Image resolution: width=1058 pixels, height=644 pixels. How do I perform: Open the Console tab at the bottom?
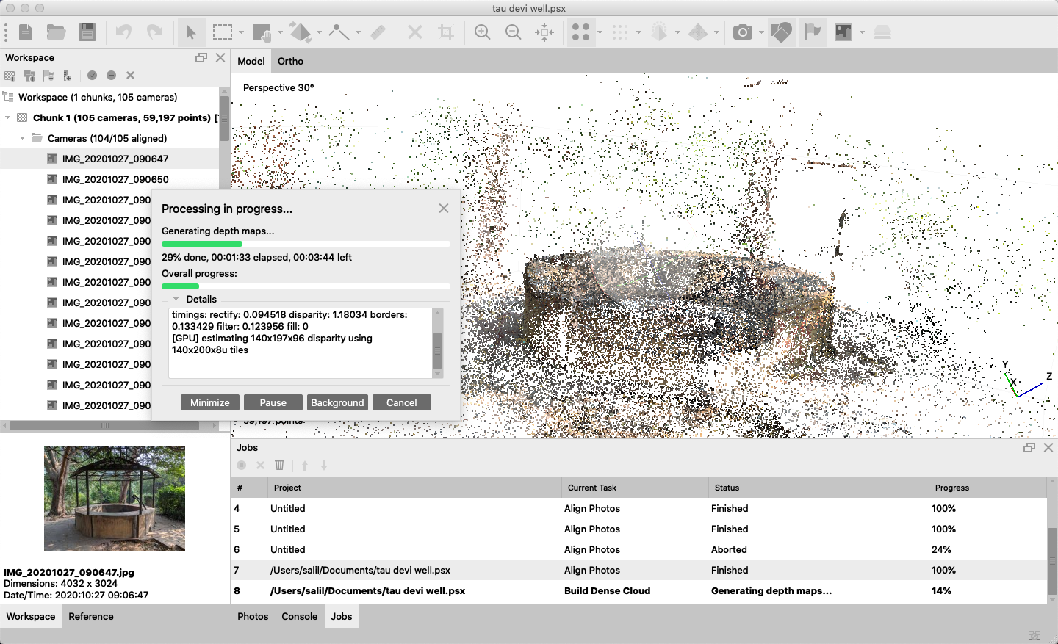click(299, 617)
